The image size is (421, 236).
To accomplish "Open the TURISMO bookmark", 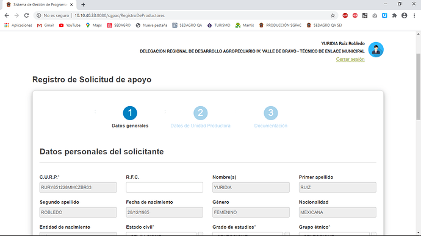I will pyautogui.click(x=218, y=25).
